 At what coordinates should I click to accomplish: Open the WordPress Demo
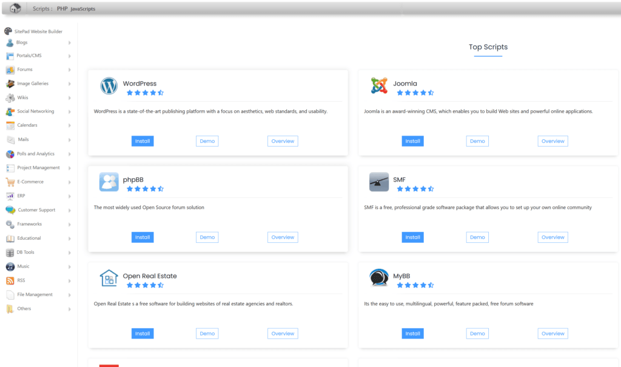pyautogui.click(x=207, y=141)
